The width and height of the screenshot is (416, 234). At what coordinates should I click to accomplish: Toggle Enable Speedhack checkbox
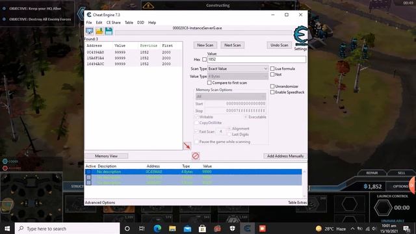(x=272, y=92)
